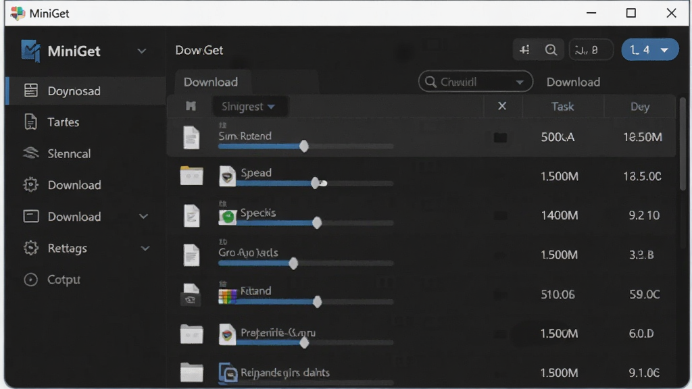
Task: Click the Rettags gear icon
Action: tap(31, 248)
